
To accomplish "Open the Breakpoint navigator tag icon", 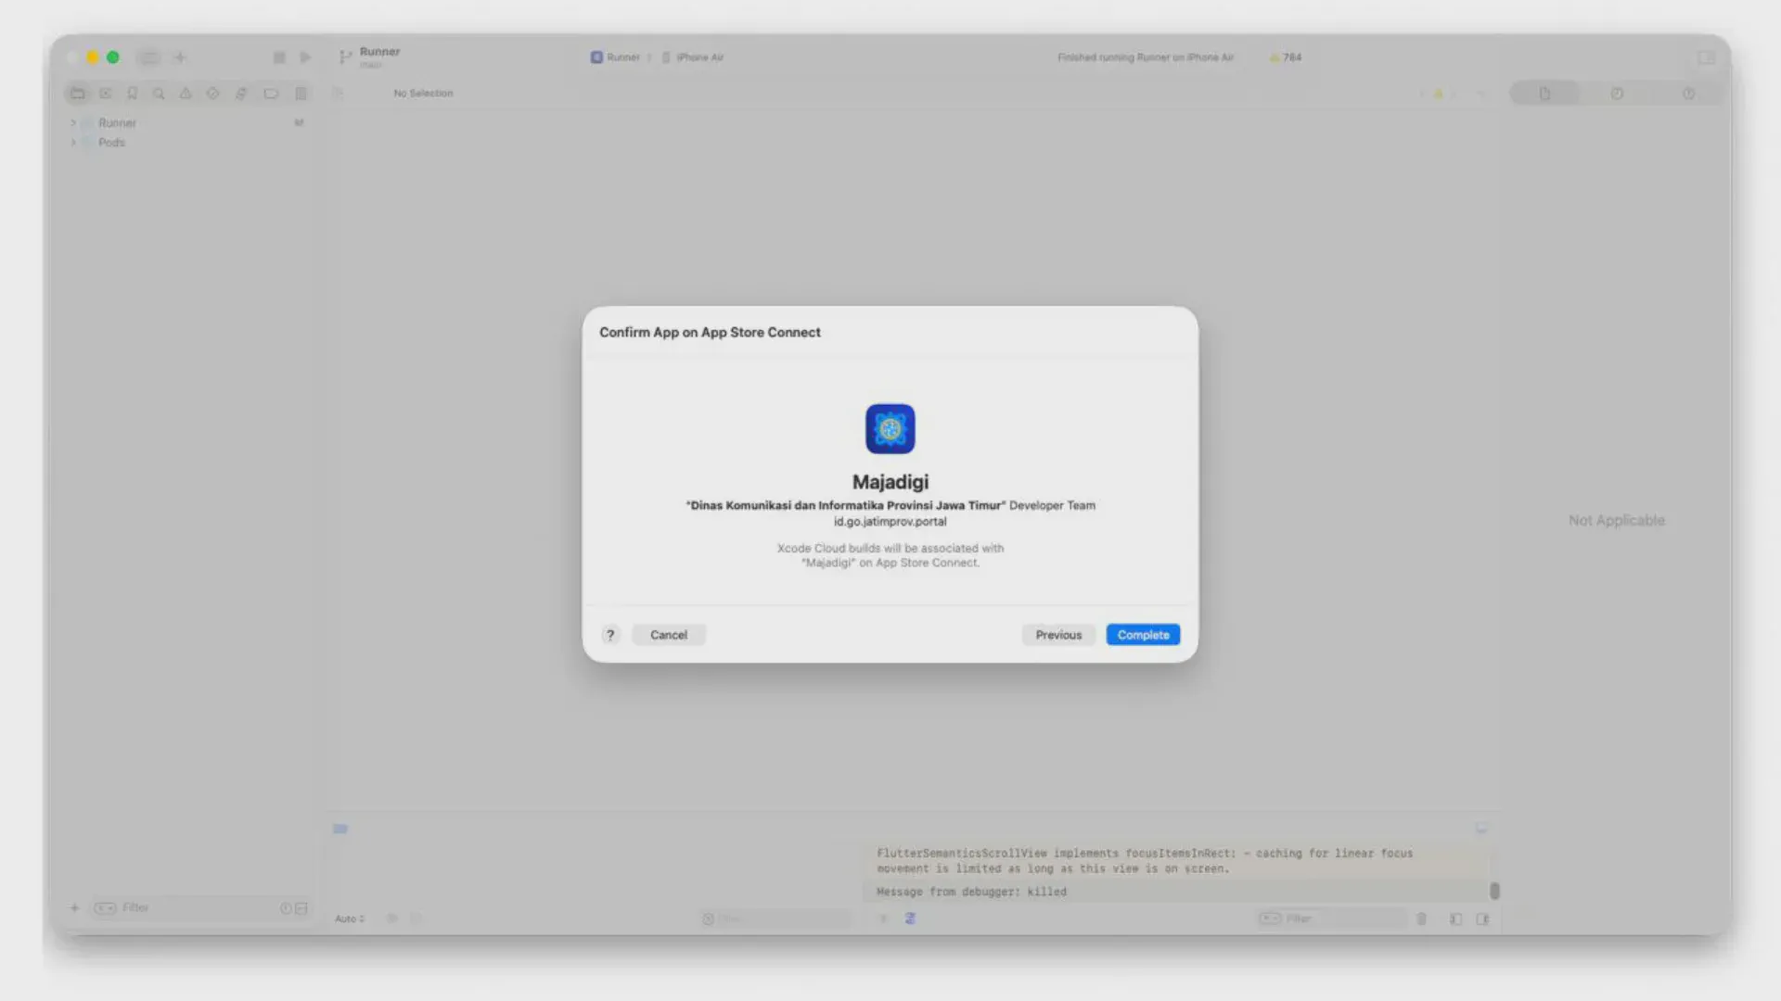I will (271, 94).
